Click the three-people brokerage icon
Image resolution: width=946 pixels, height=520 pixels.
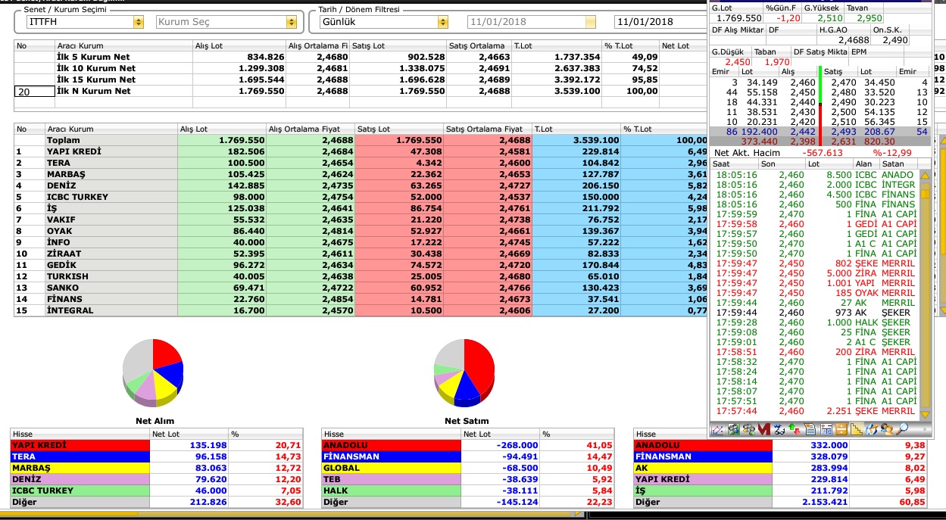pyautogui.click(x=748, y=430)
